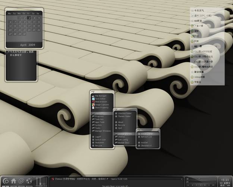Select Install Theme menu entry
Screen dimensions: 233x187
tap(147, 134)
